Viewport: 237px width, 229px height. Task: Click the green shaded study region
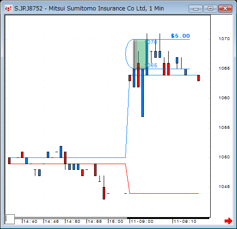coord(141,54)
